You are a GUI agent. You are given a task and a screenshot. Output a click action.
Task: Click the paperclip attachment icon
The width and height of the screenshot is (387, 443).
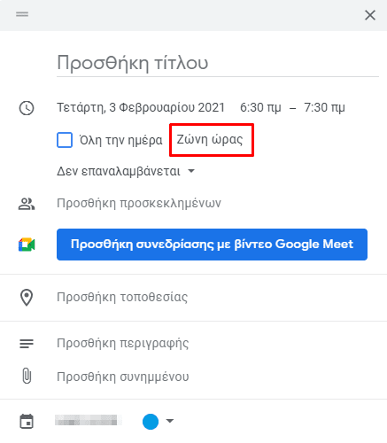pyautogui.click(x=27, y=376)
